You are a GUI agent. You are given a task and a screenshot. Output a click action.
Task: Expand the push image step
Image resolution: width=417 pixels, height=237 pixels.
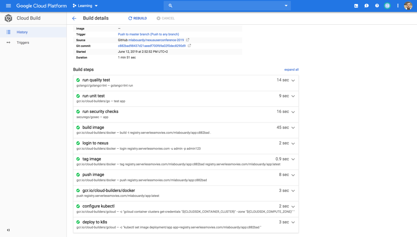[x=293, y=175]
